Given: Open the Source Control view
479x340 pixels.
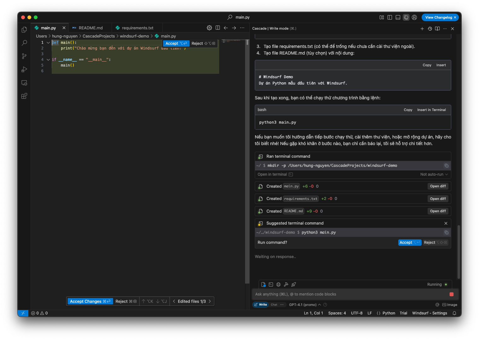Looking at the screenshot, I should point(24,56).
